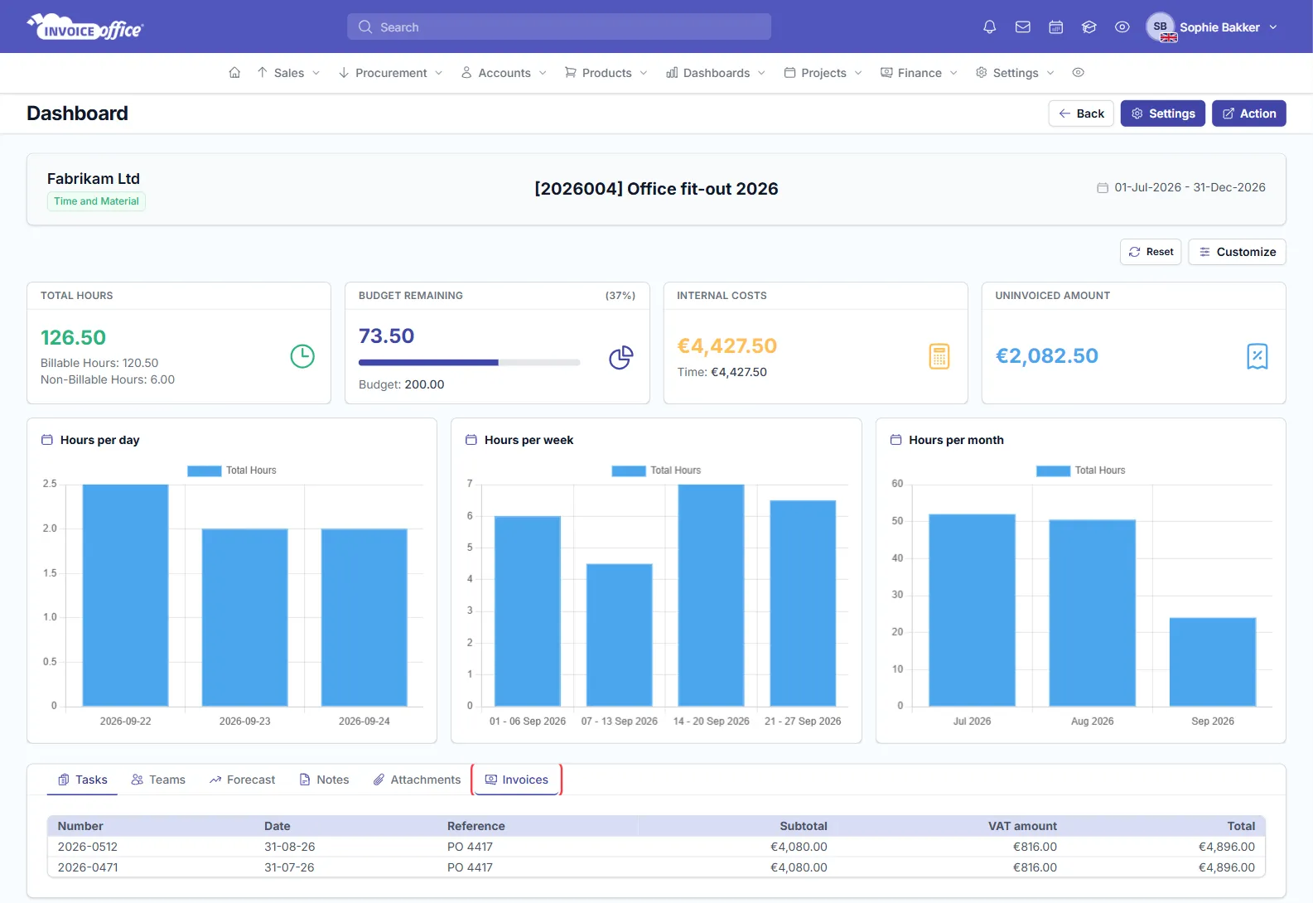
Task: Open the graduation cap help icon
Action: (1089, 27)
